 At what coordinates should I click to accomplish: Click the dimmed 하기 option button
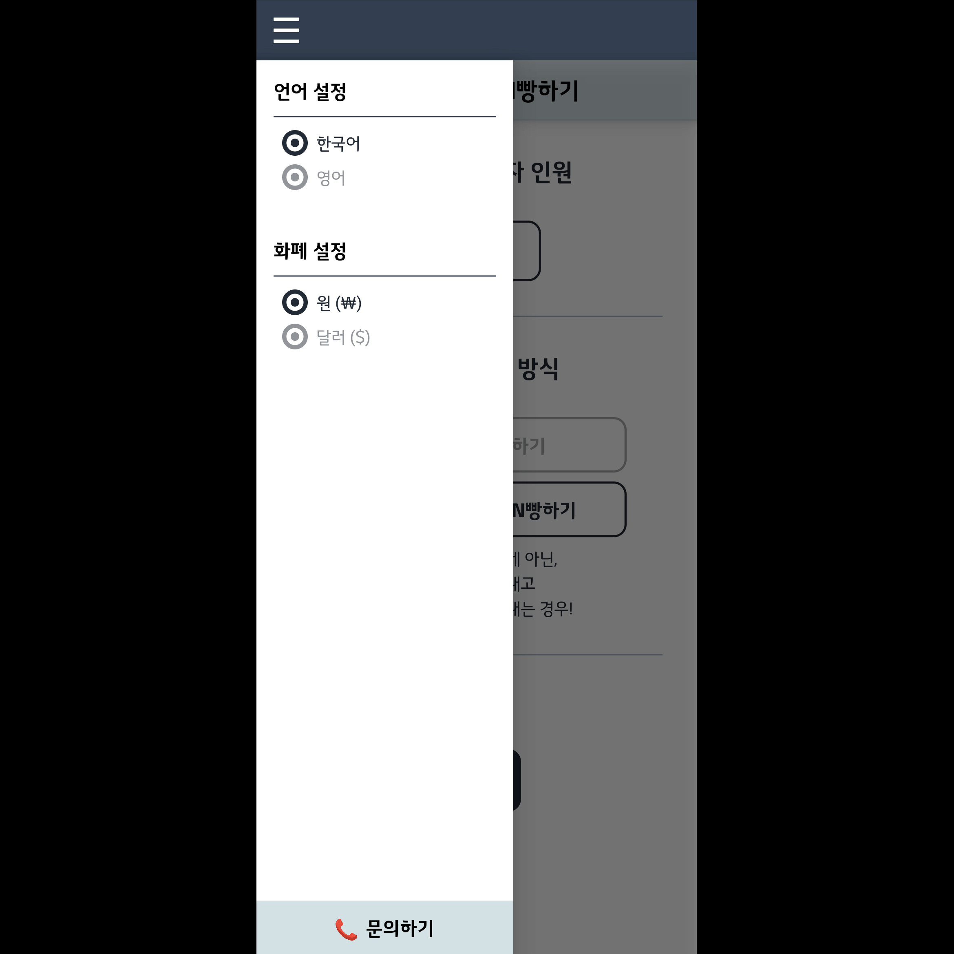(569, 445)
